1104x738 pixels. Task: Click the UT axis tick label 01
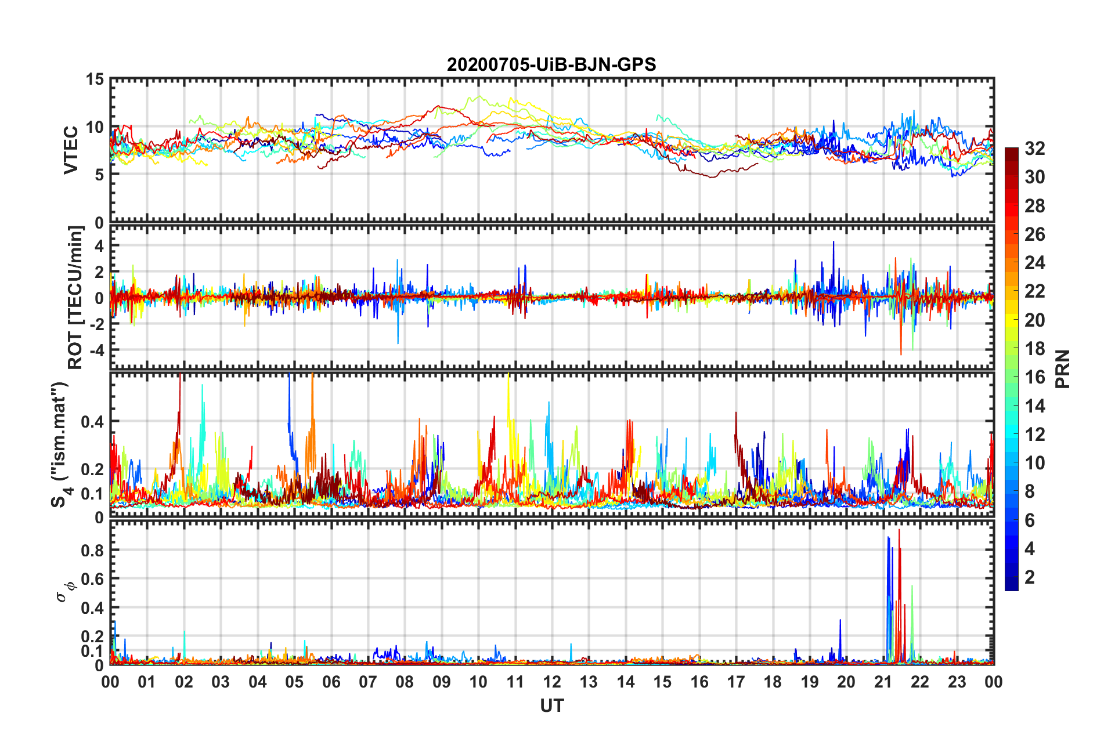click(x=147, y=682)
